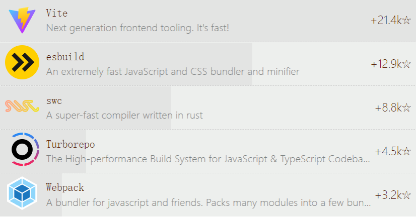Go to the Turborepo project title
416x217 pixels.
point(70,144)
